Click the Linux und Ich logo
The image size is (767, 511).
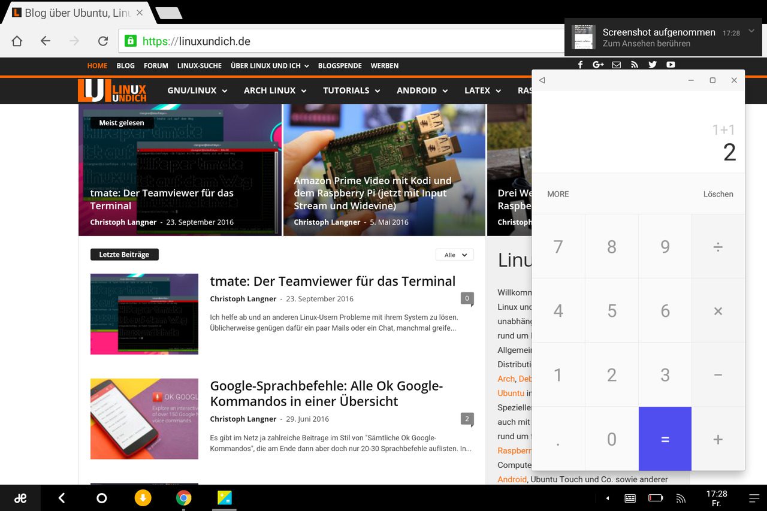(112, 90)
